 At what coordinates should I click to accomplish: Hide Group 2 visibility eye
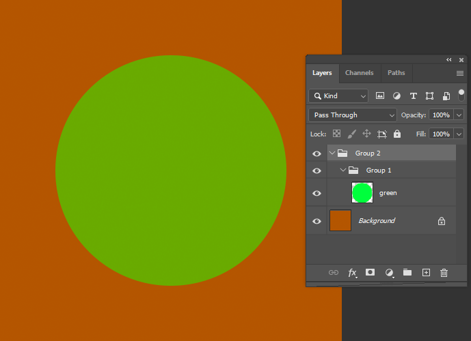coord(317,153)
